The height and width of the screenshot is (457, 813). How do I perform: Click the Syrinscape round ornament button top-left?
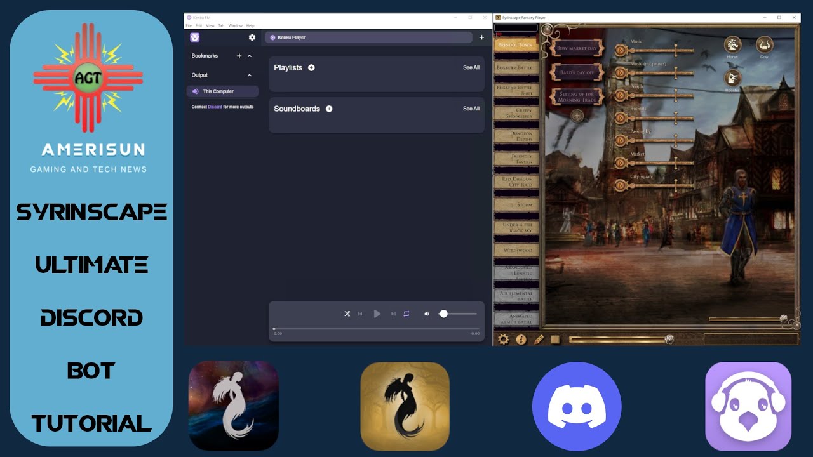click(546, 30)
